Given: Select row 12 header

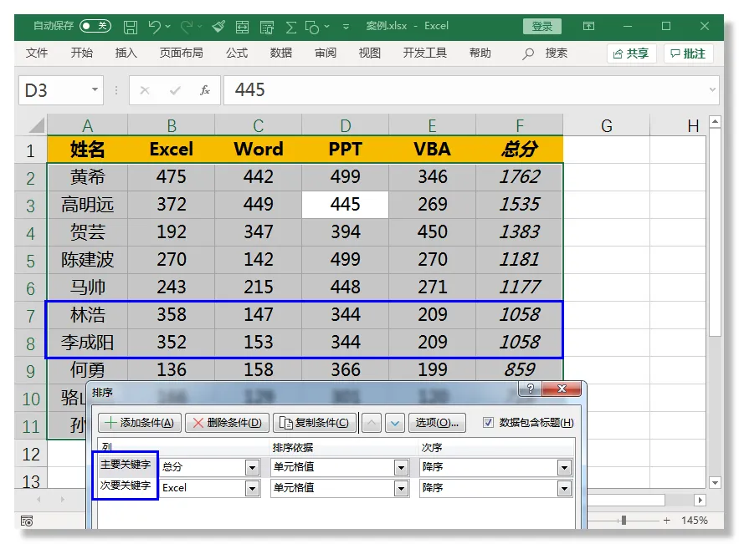Looking at the screenshot, I should 31,454.
